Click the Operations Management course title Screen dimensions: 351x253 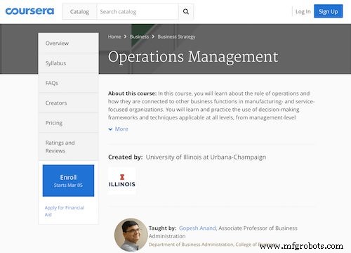pos(193,57)
